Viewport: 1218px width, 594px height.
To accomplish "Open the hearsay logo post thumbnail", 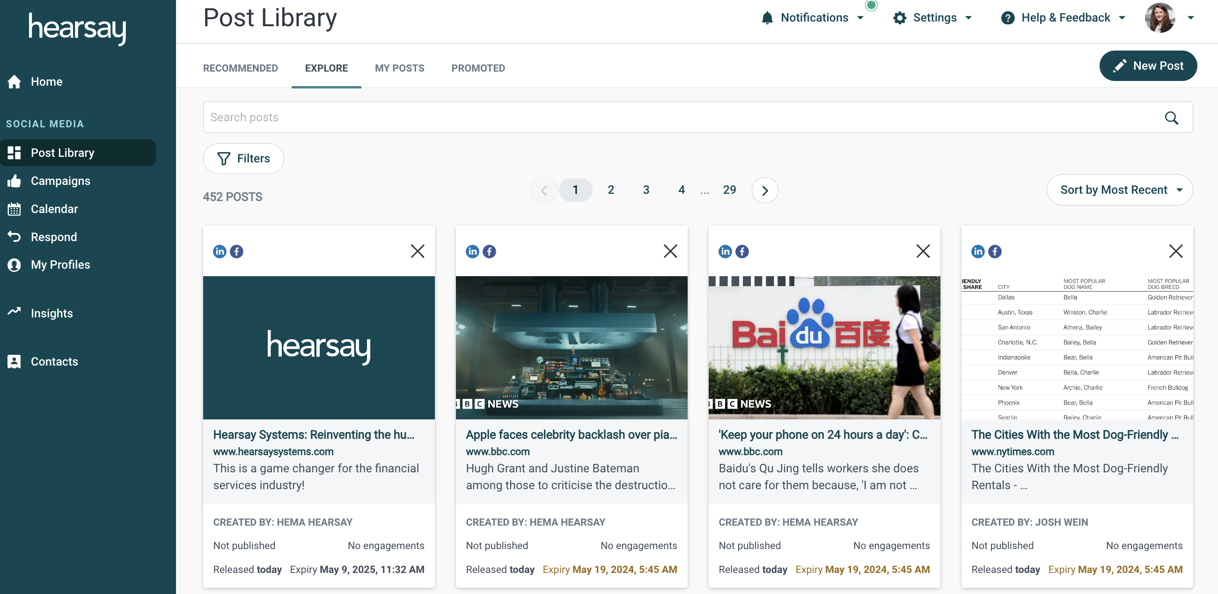I will tap(319, 348).
